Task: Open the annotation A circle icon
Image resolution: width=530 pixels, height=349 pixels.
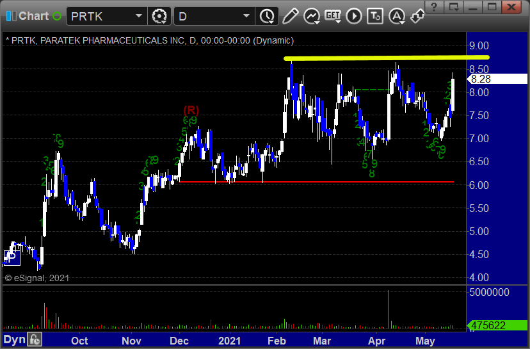Action: (397, 16)
